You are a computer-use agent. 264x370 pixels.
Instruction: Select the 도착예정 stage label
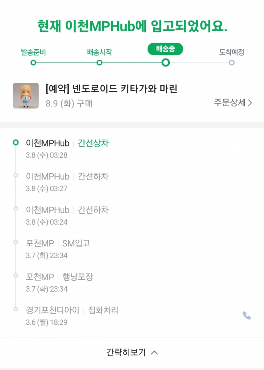232,52
